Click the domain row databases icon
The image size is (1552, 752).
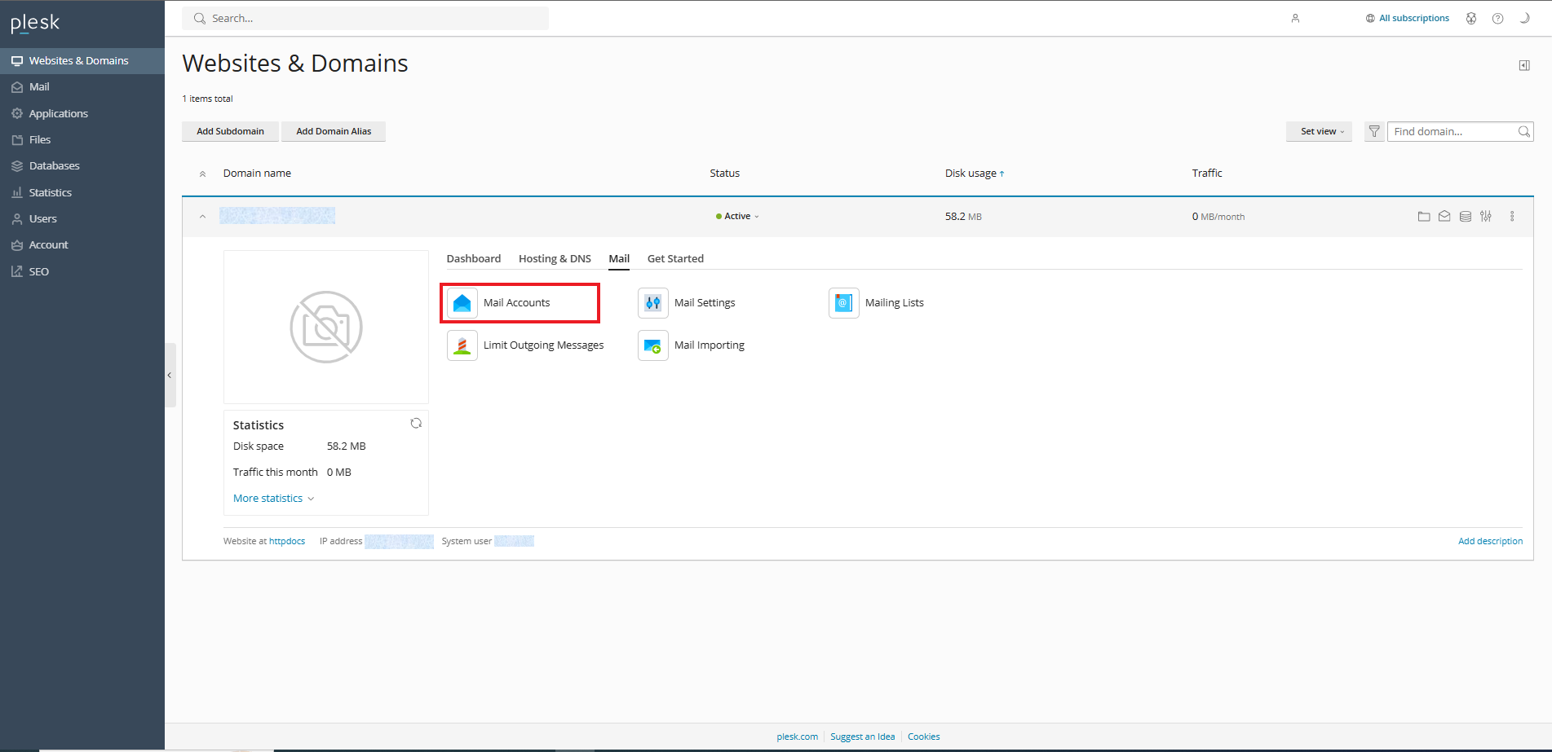point(1466,217)
